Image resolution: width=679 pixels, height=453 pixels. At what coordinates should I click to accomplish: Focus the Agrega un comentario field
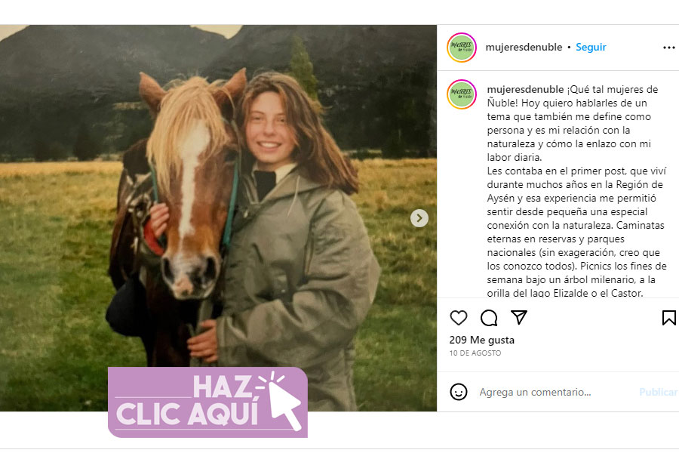(555, 392)
